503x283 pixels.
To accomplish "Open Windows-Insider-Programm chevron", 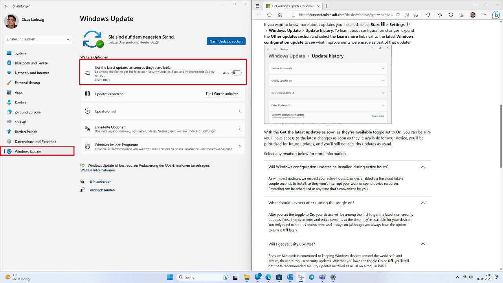I will 239,146.
